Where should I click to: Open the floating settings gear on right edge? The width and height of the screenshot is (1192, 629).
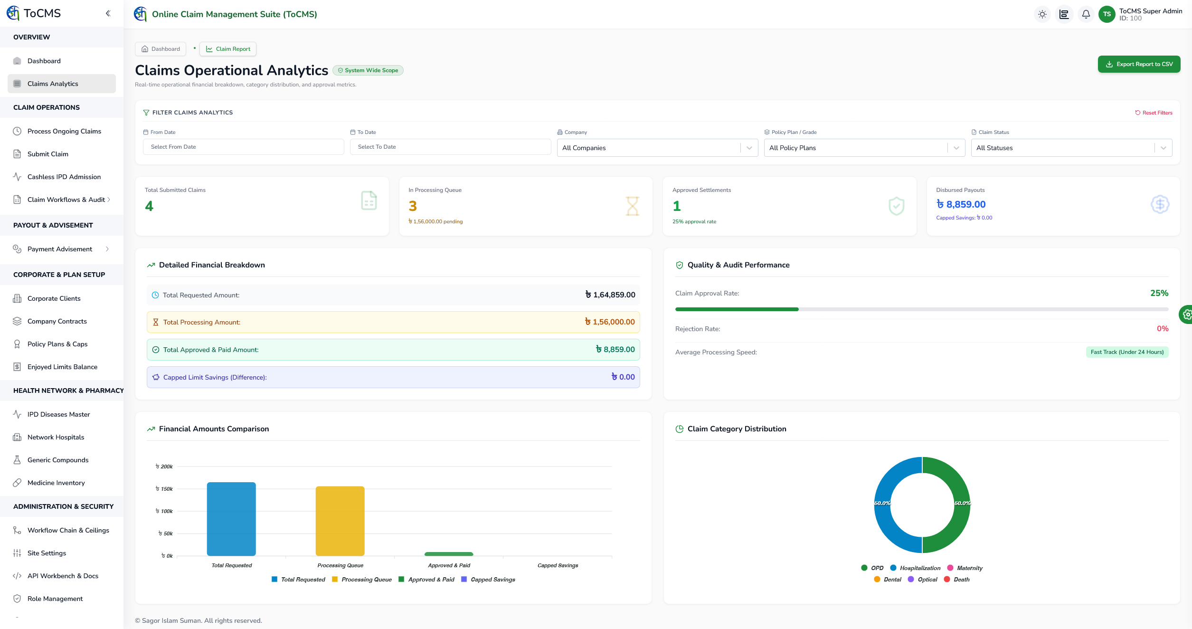1186,314
